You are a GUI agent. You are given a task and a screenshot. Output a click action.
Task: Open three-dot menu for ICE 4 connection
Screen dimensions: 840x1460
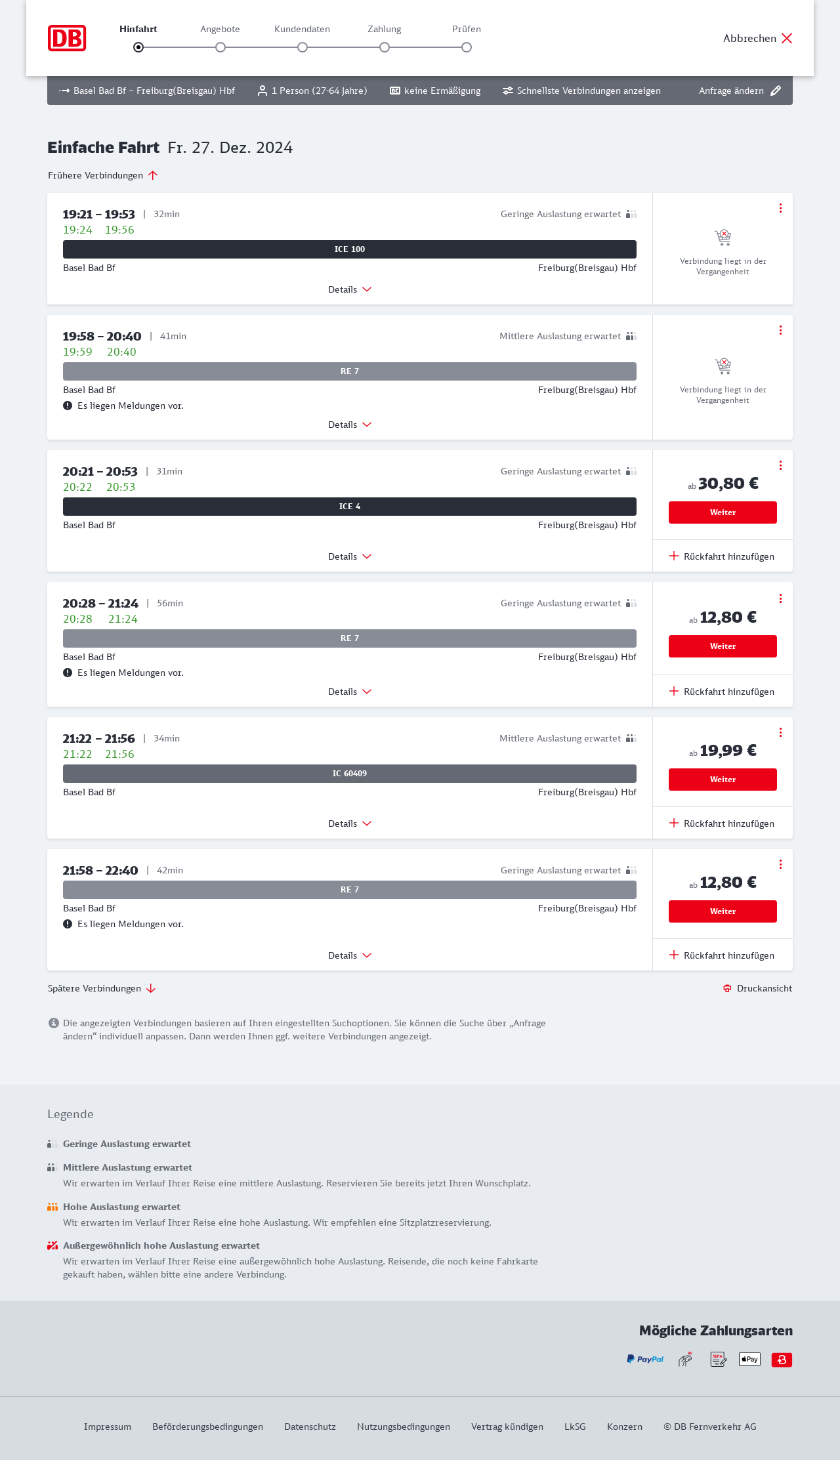point(780,465)
